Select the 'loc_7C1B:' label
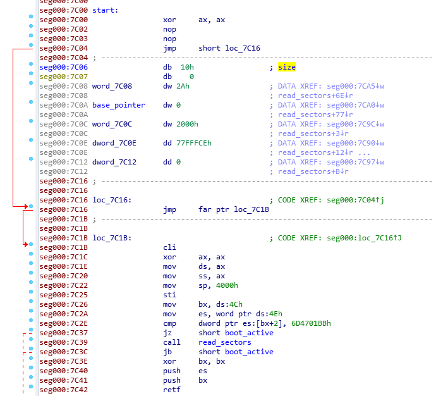The width and height of the screenshot is (448, 396). 112,238
